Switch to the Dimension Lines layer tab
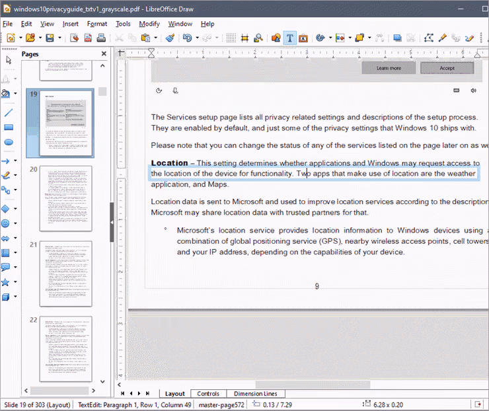This screenshot has width=489, height=411. (256, 394)
